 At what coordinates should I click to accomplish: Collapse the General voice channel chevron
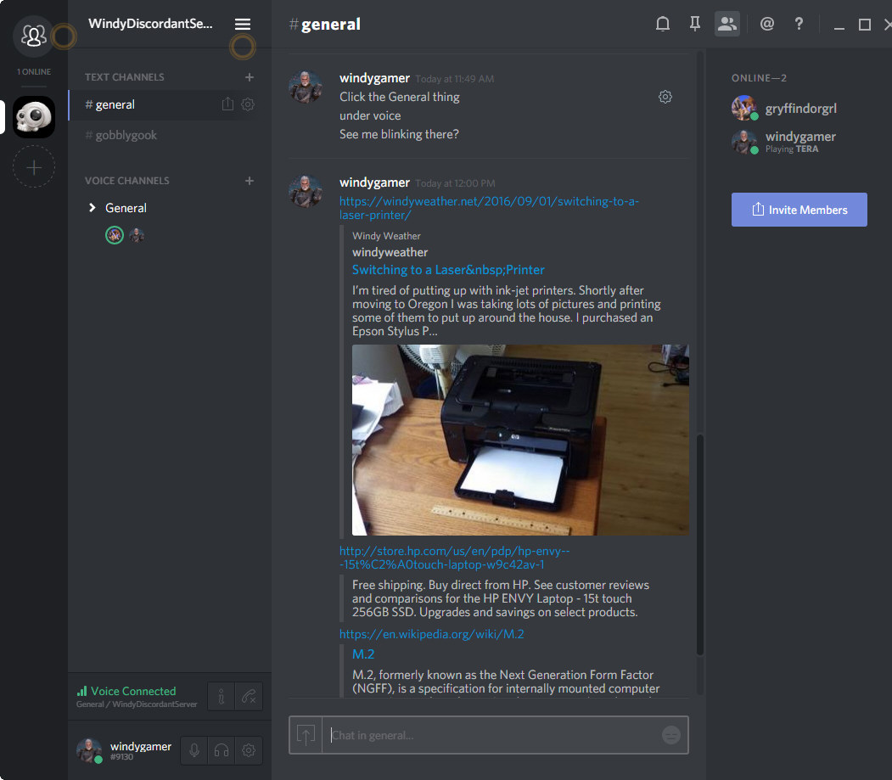coord(93,208)
